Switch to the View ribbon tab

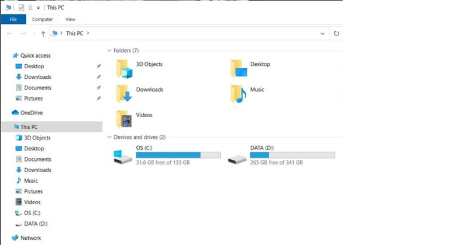[70, 19]
